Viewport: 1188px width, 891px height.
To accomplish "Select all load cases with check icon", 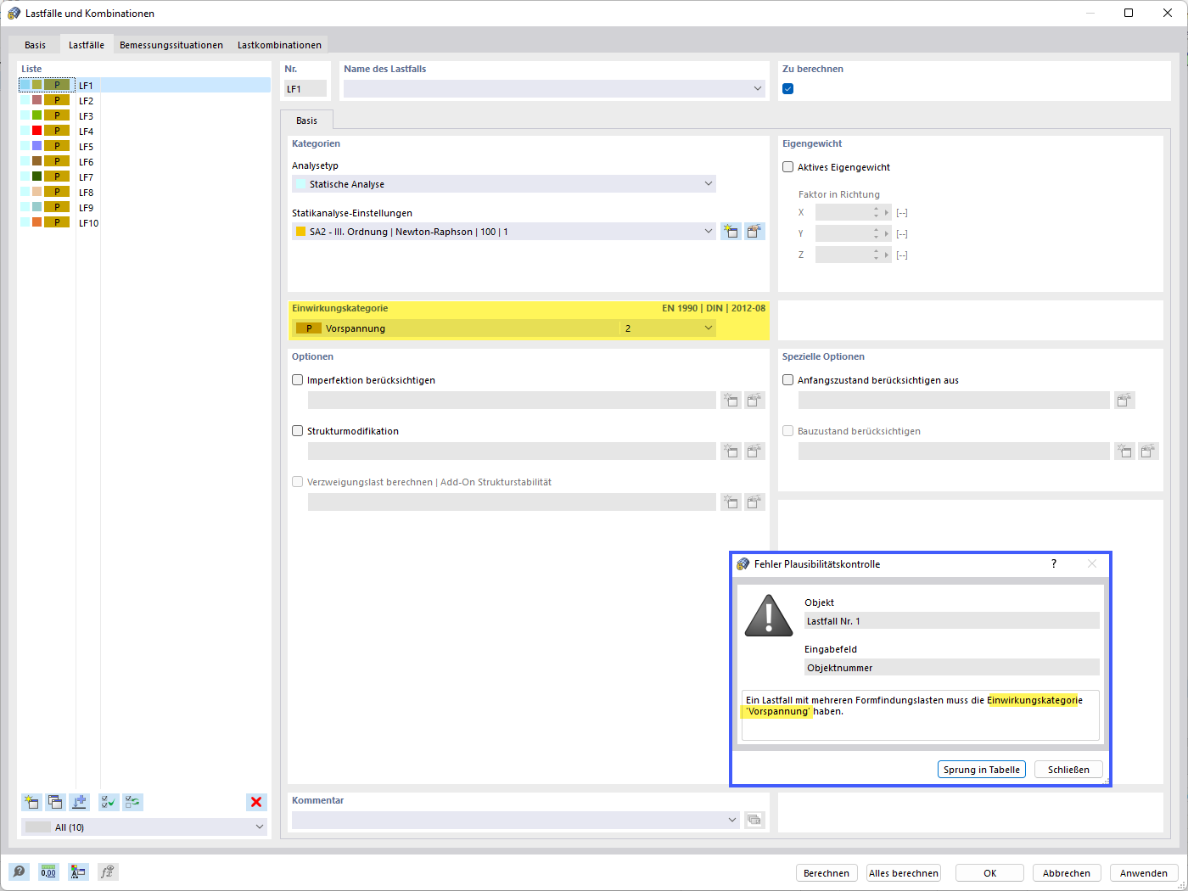I will pos(109,802).
